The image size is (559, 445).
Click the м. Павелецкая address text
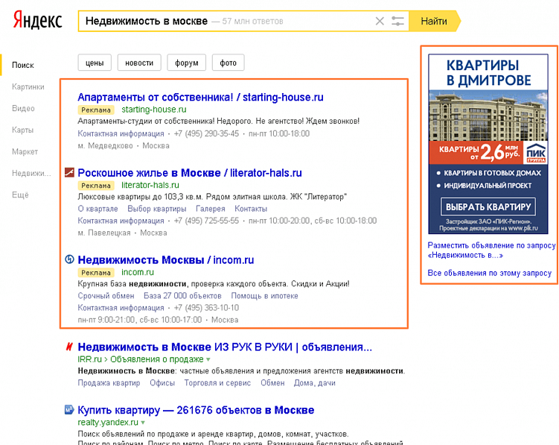pyautogui.click(x=104, y=233)
